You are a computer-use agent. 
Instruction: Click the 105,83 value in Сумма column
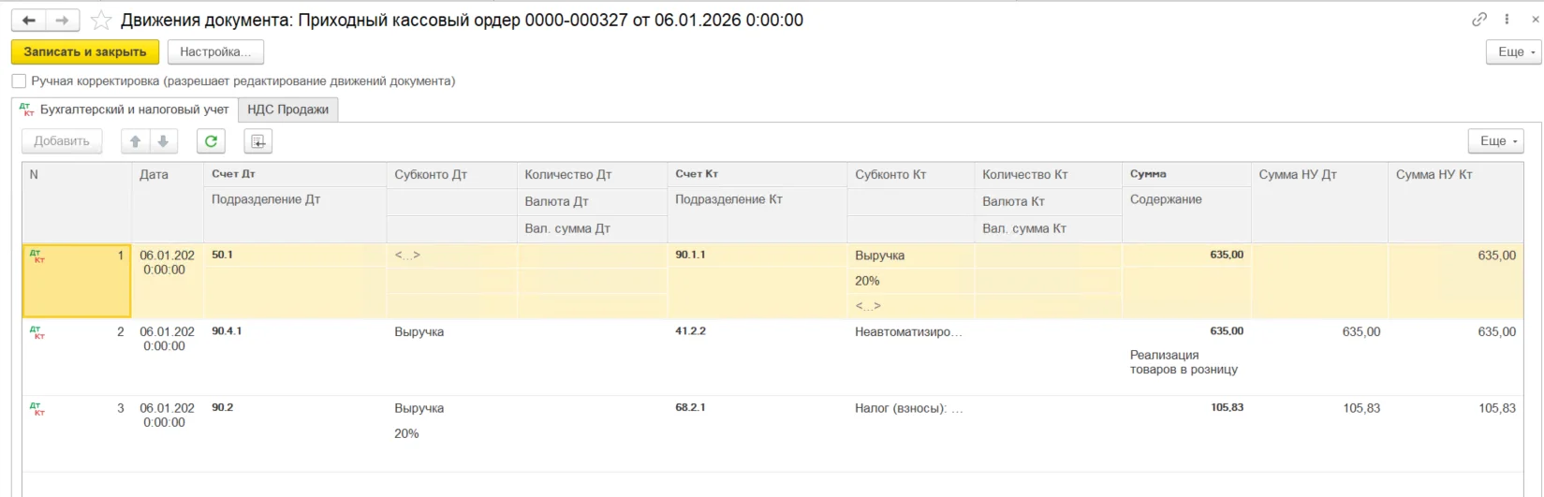tap(1227, 408)
